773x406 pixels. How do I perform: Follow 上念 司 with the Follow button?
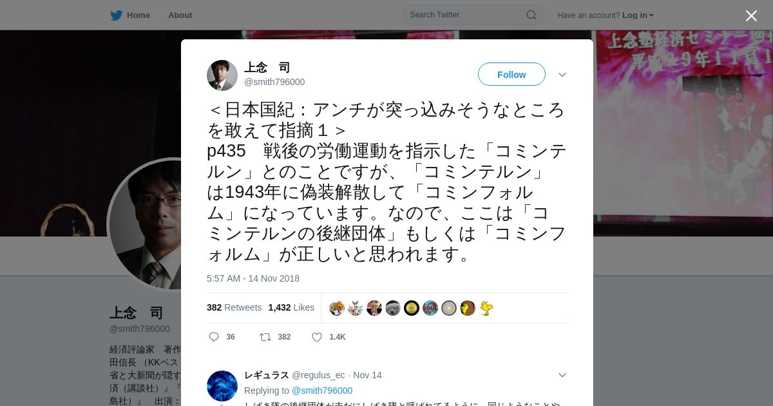click(x=511, y=75)
